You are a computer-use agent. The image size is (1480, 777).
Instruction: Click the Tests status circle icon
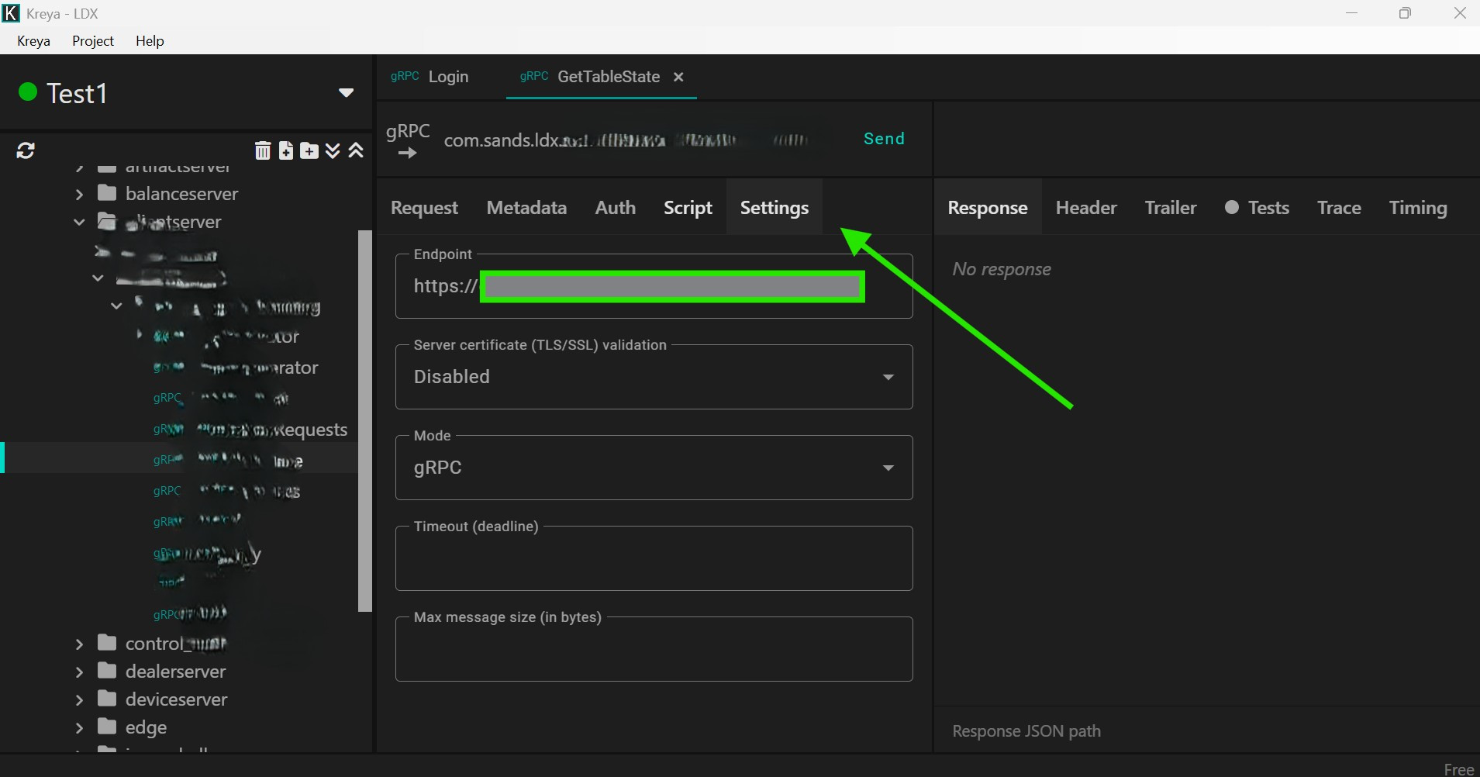(x=1231, y=207)
